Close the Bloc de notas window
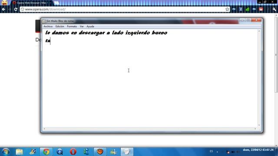The height and width of the screenshot is (156, 278). [256, 20]
